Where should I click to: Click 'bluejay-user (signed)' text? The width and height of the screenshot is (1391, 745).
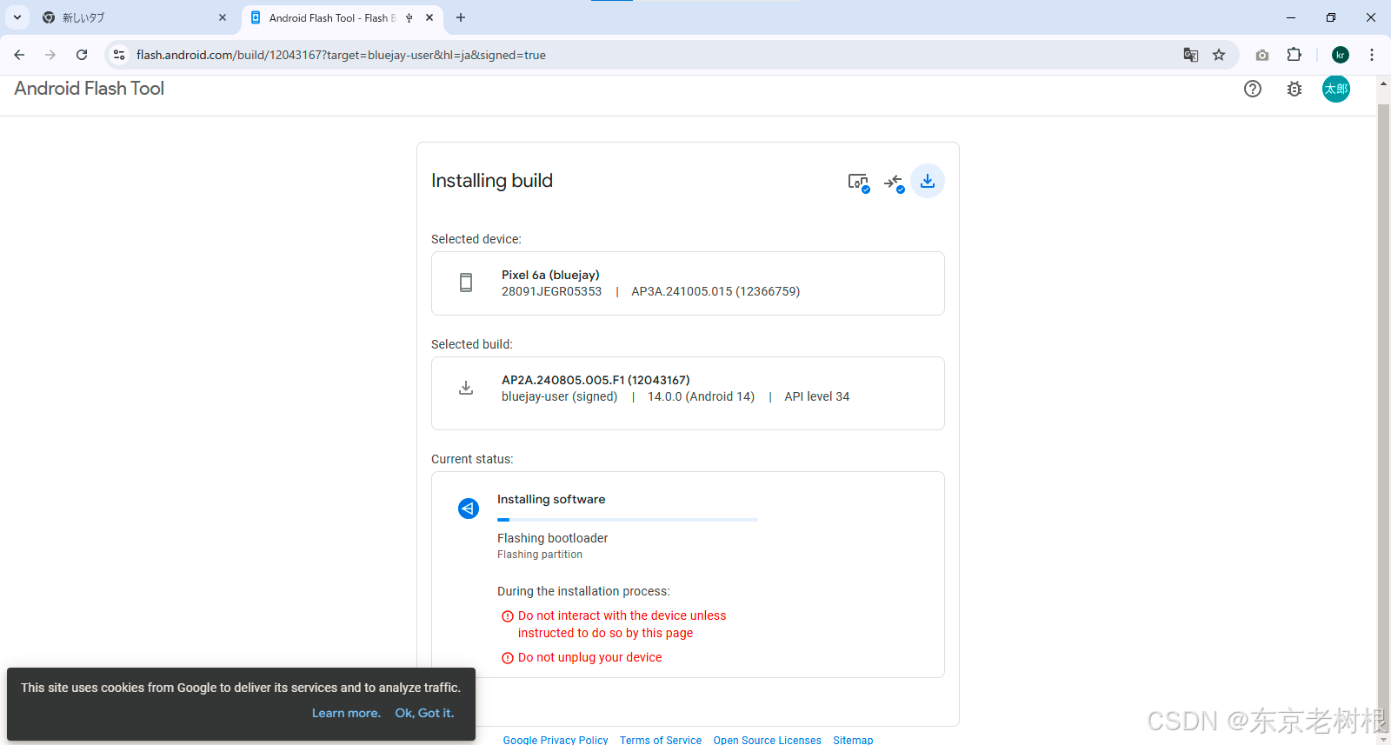pyautogui.click(x=559, y=396)
